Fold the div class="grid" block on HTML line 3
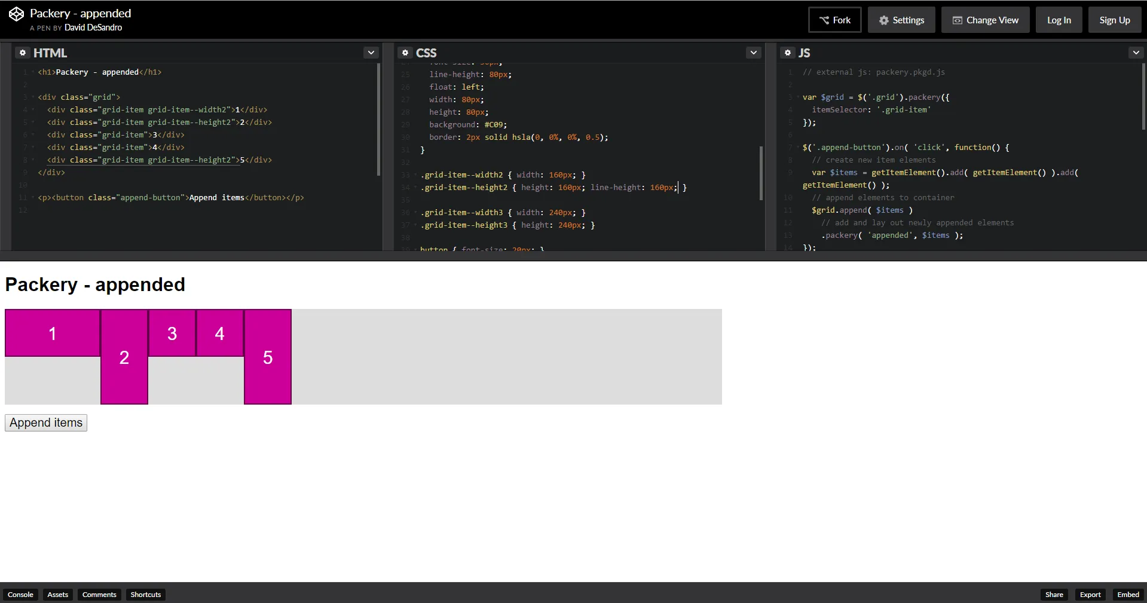This screenshot has width=1147, height=603. pos(33,97)
